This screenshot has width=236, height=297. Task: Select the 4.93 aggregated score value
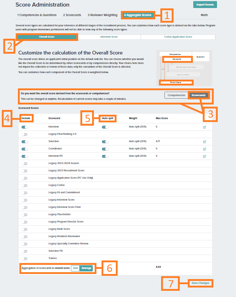tap(158, 267)
